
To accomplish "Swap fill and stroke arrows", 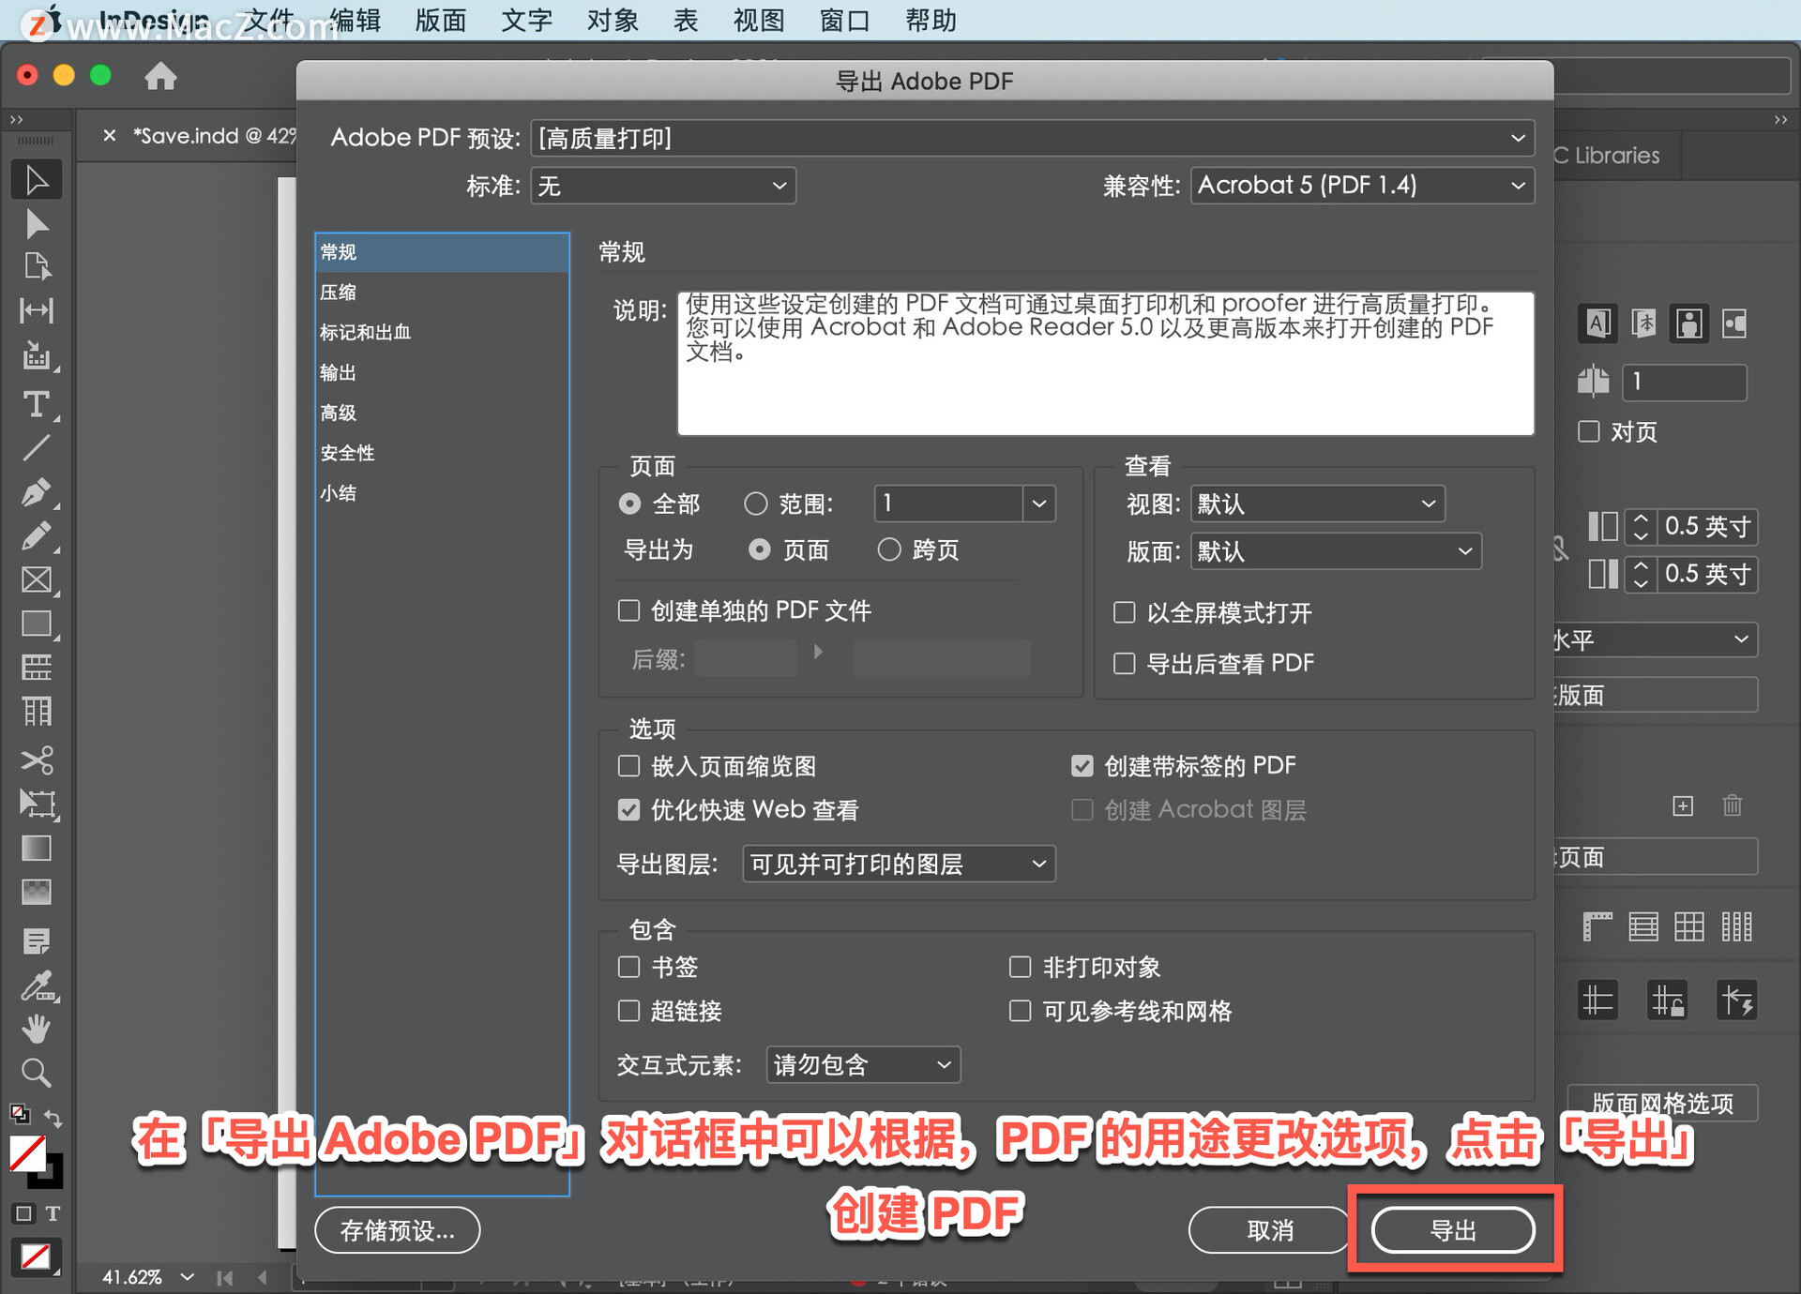I will (x=53, y=1118).
